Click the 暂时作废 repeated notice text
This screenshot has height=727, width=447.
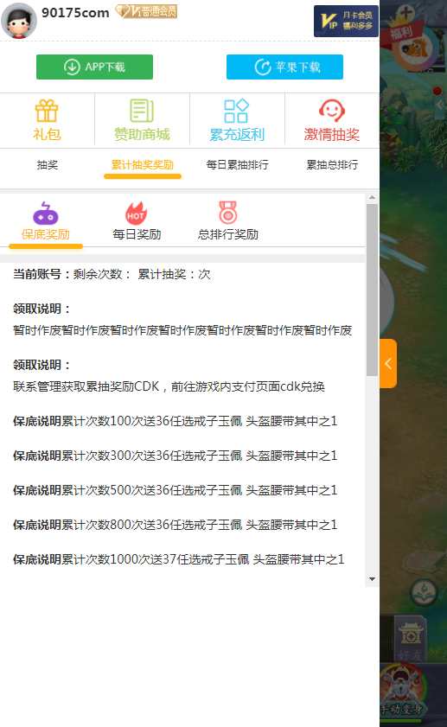[x=182, y=330]
